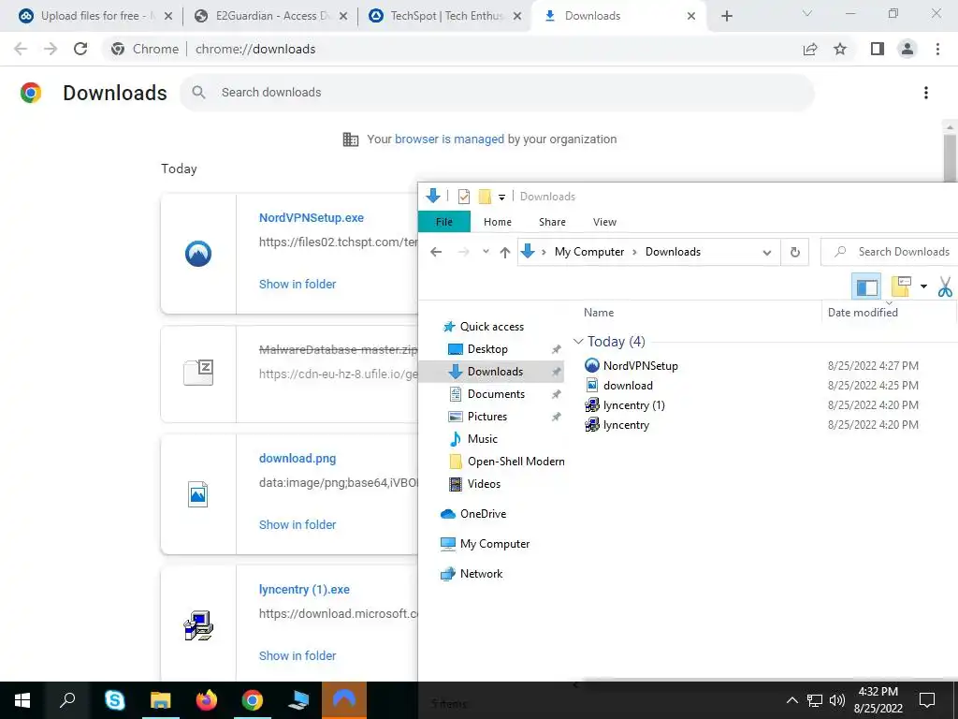The height and width of the screenshot is (719, 958).
Task: Open the Downloads page more actions menu
Action: point(926,93)
